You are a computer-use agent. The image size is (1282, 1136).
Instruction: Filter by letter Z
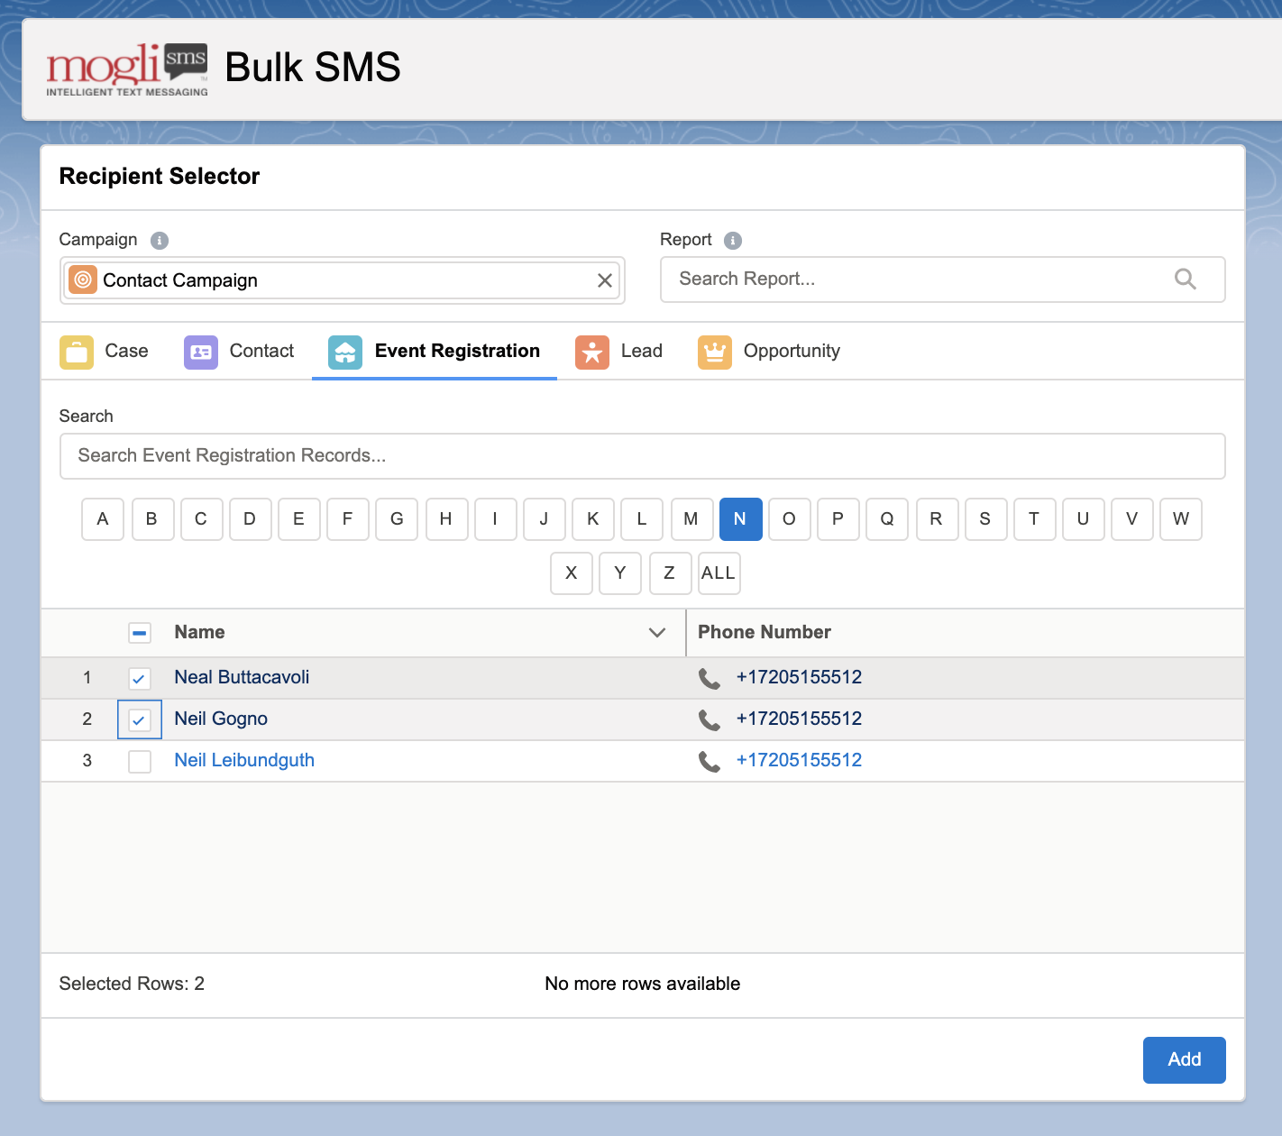point(670,573)
